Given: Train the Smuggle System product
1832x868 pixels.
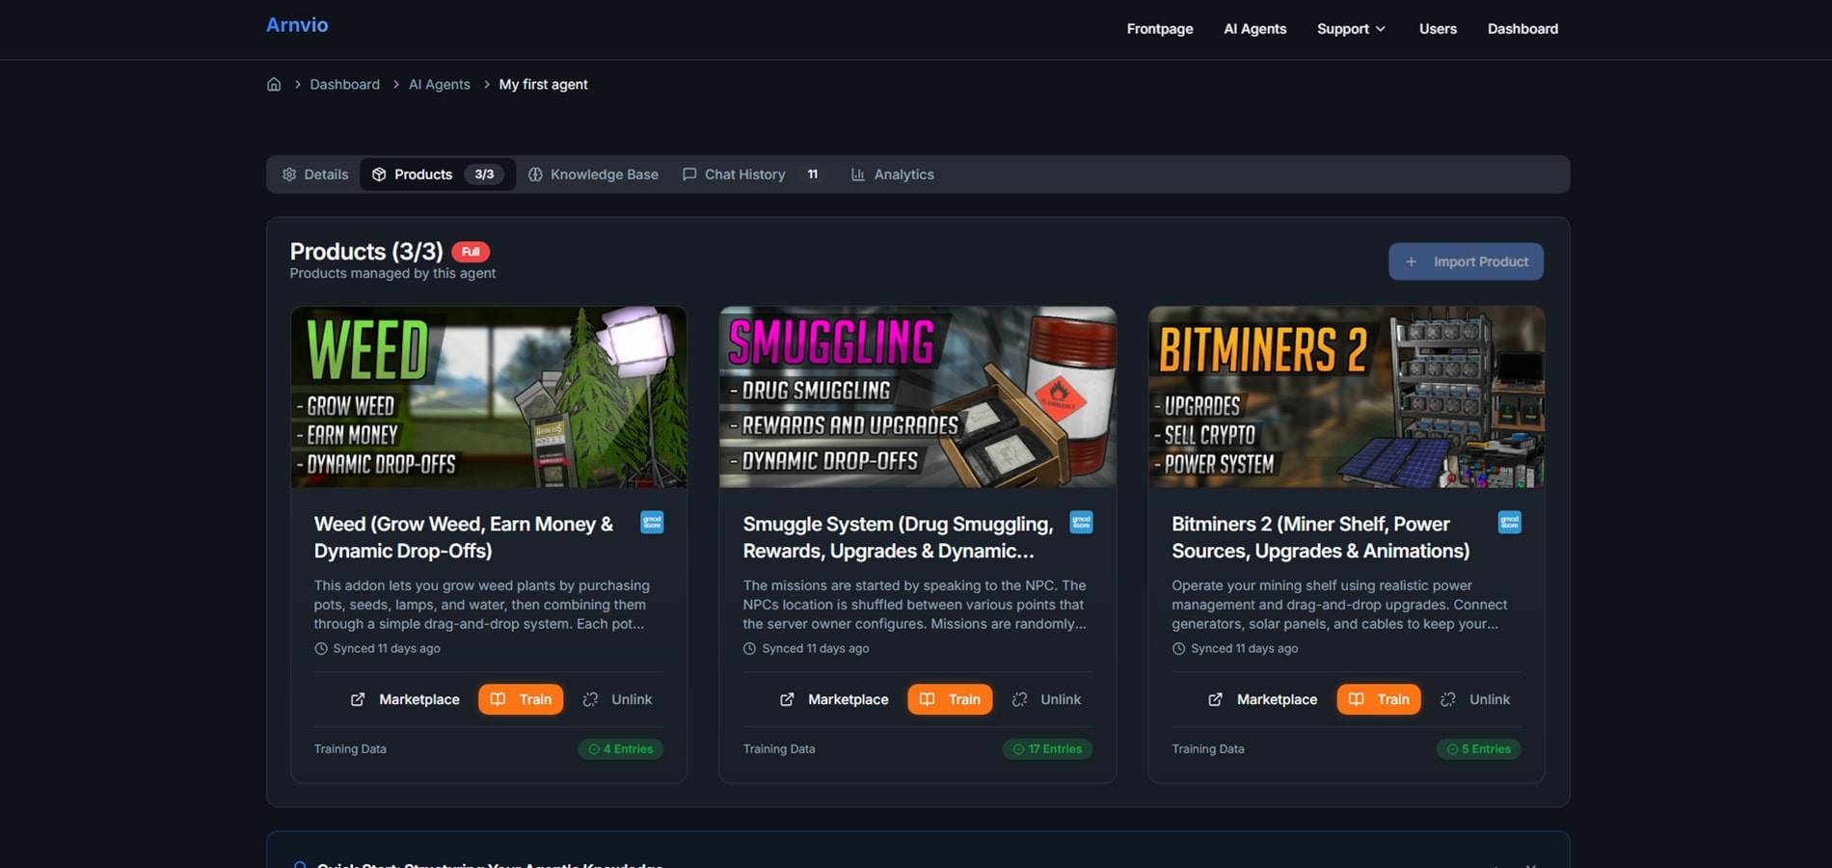Looking at the screenshot, I should click(950, 699).
